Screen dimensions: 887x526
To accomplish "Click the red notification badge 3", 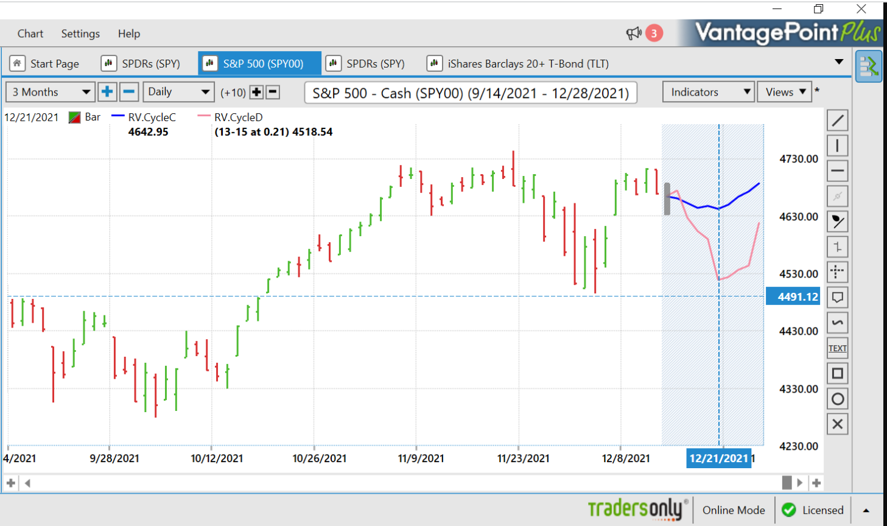I will click(654, 33).
